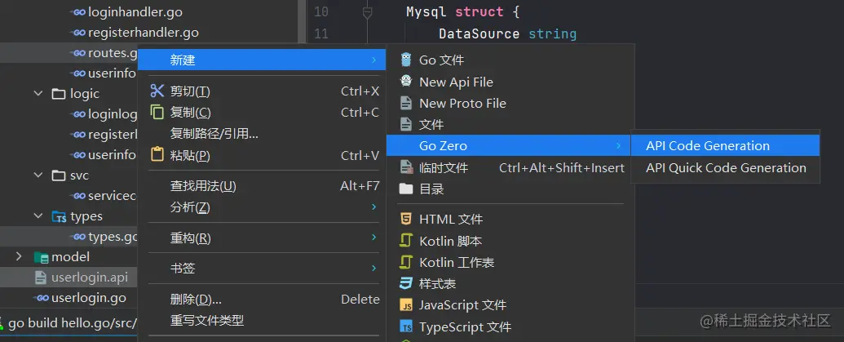This screenshot has height=342, width=844.
Task: Click the HTML 文件 icon
Action: (x=406, y=219)
